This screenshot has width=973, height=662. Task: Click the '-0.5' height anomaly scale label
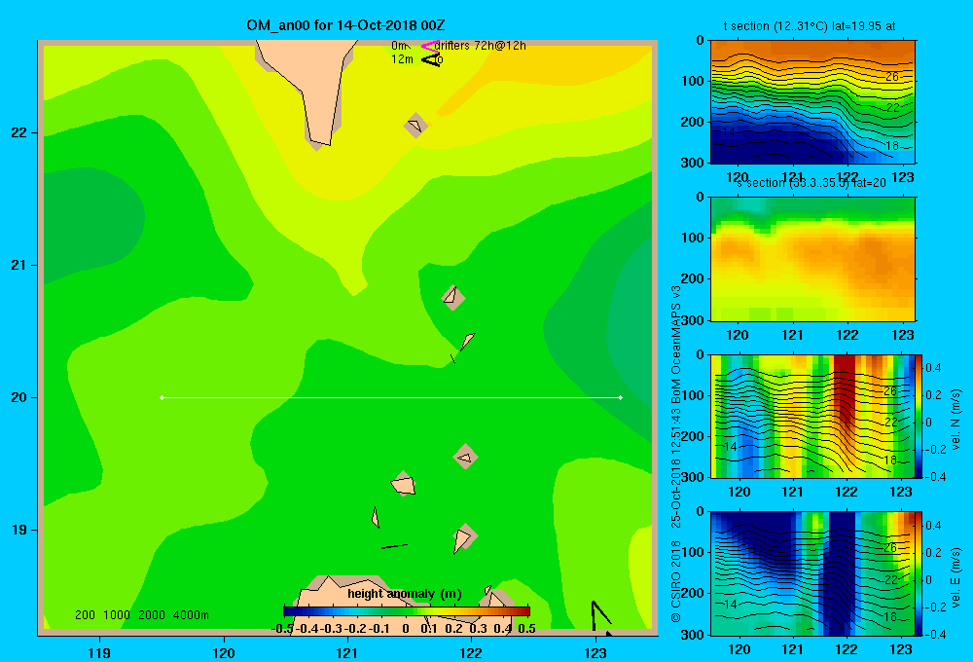282,629
